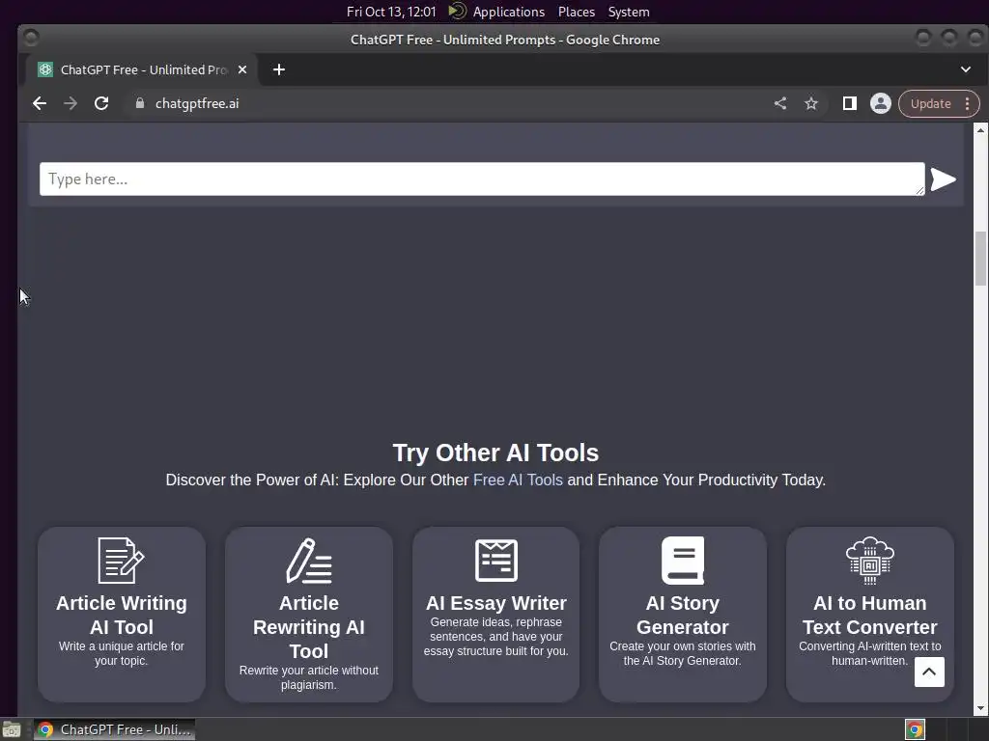The width and height of the screenshot is (989, 741).
Task: Click the ChatGPT tab favicon
Action: point(44,69)
